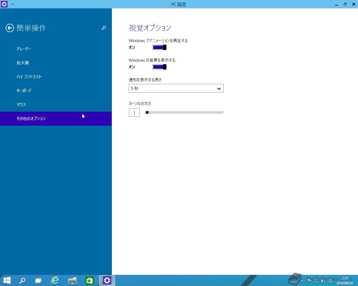358x286 pixels.
Task: Select マウス in the sidebar
Action: [56, 105]
